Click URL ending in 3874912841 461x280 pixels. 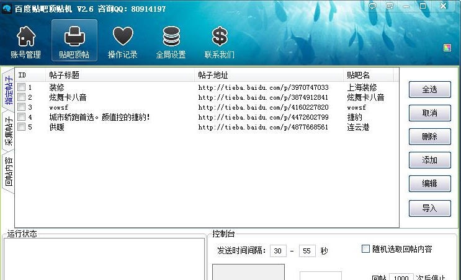tap(263, 97)
